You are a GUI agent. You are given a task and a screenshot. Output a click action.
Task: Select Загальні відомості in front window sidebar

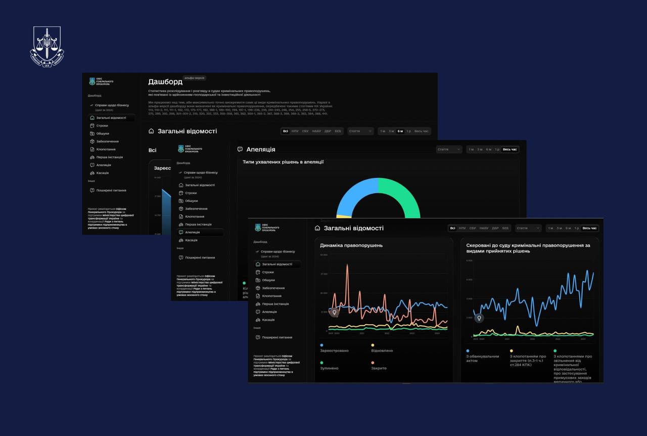278,264
